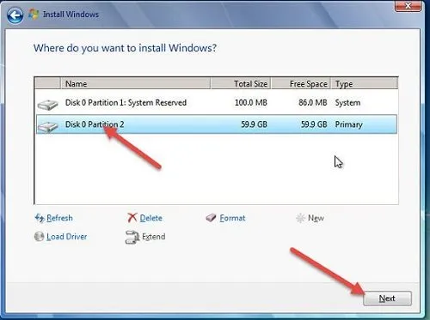Click the New partition starburst icon
Viewport: 430px width, 320px height.
[300, 218]
